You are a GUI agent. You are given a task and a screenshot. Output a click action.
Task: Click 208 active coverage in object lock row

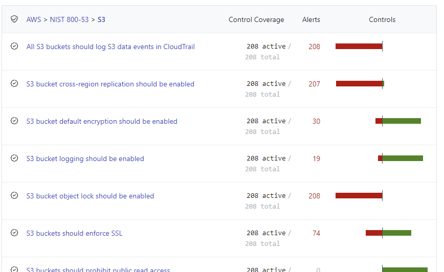[x=266, y=196]
